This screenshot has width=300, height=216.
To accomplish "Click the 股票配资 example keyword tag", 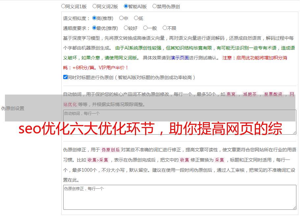I will click(x=273, y=95).
